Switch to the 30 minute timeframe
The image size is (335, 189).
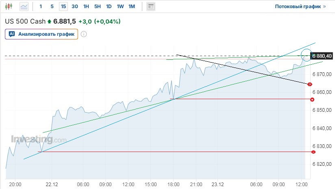click(x=75, y=7)
